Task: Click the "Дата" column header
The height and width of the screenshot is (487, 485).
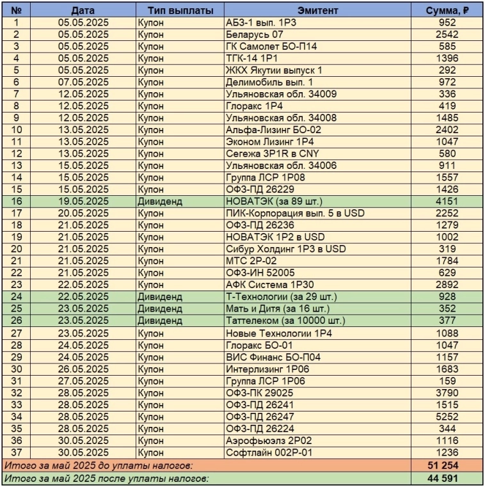Action: (84, 11)
